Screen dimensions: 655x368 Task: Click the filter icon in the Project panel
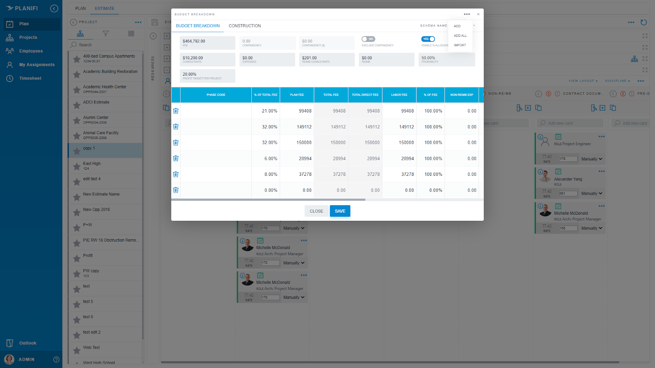106,33
